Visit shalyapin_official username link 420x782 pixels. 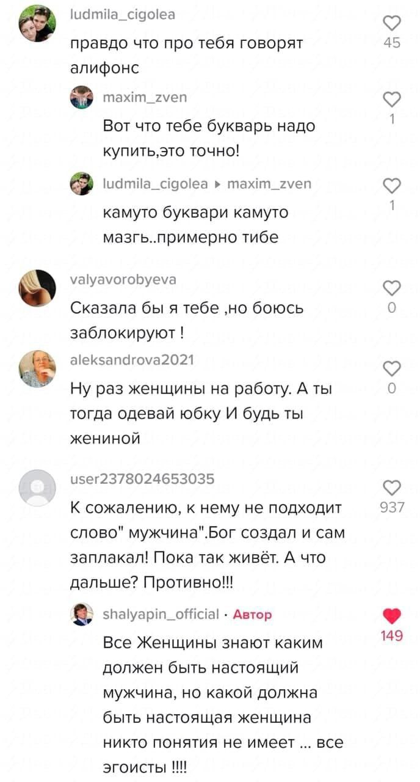click(161, 614)
